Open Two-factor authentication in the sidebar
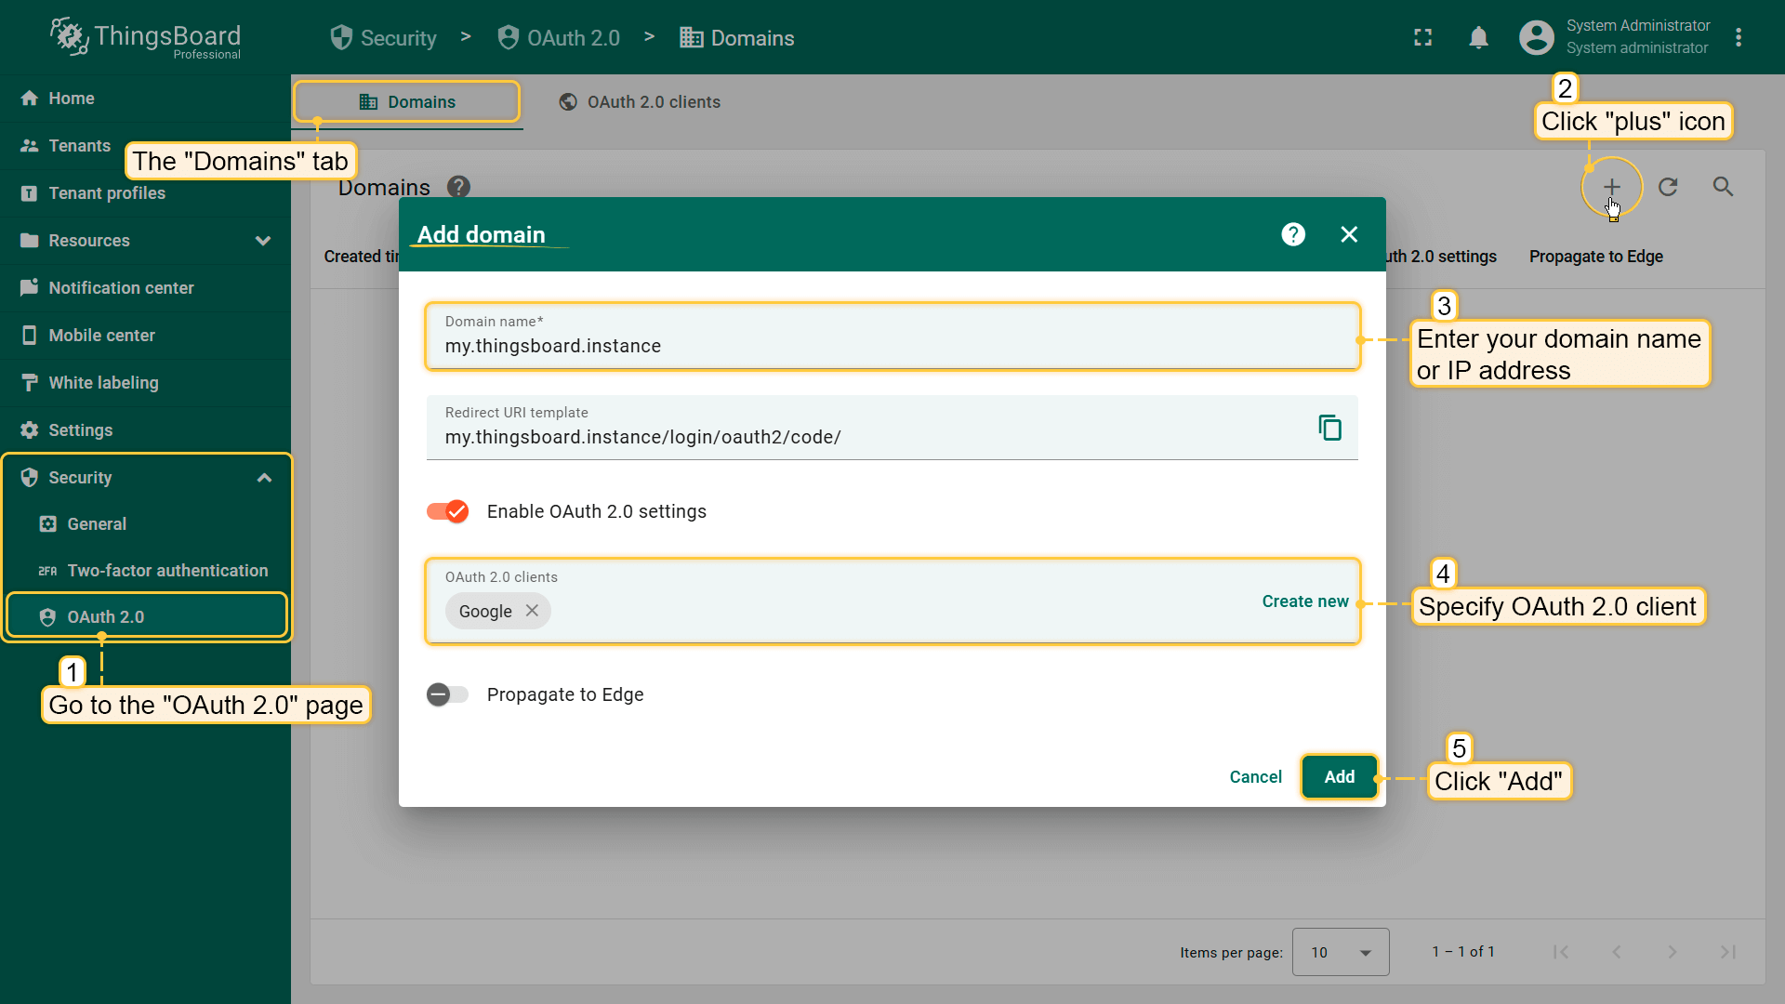This screenshot has width=1785, height=1004. (167, 571)
